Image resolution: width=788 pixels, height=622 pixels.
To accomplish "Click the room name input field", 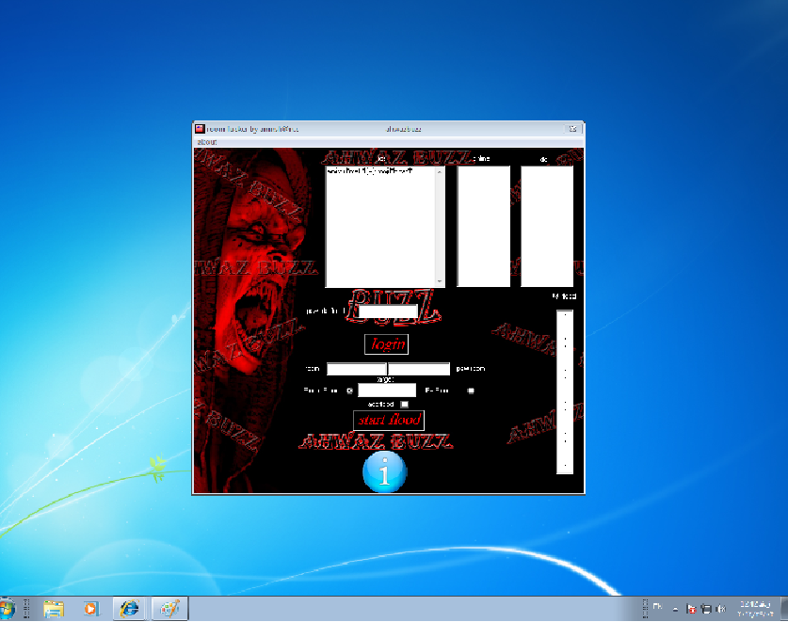I will 356,369.
